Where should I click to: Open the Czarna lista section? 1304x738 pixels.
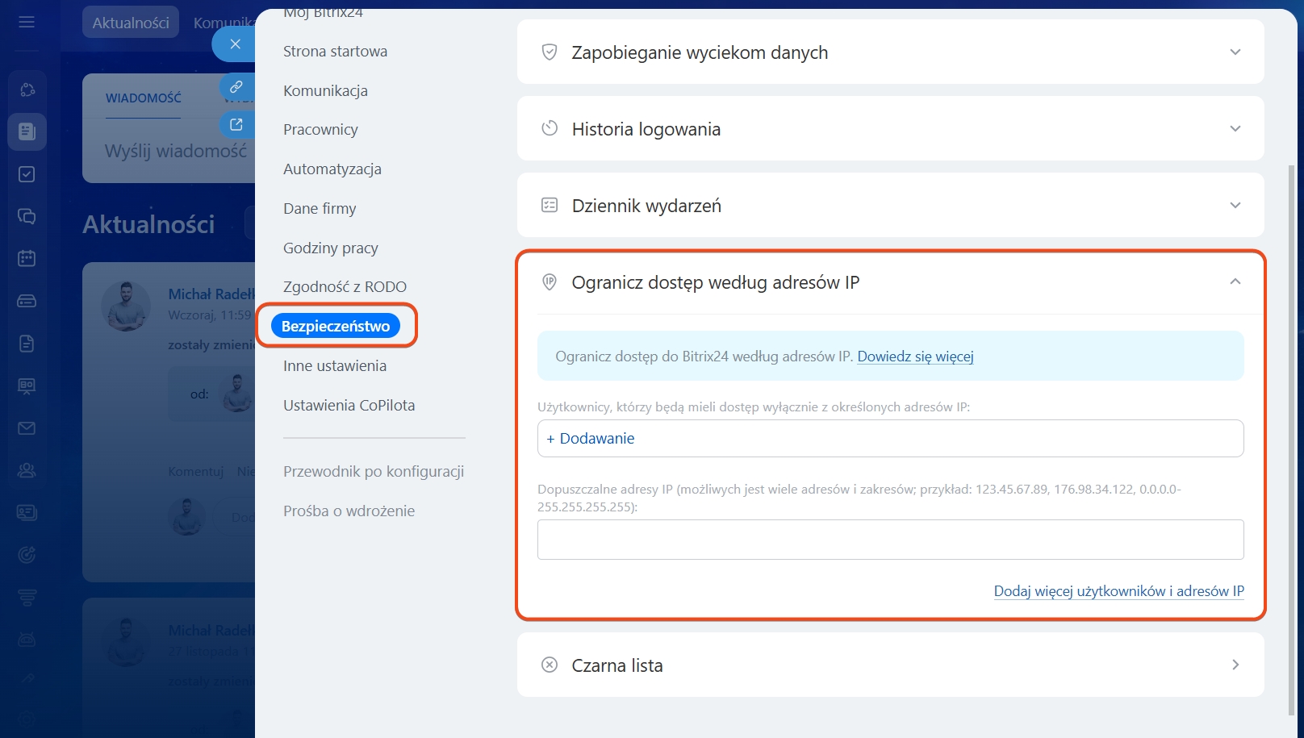pyautogui.click(x=1235, y=665)
